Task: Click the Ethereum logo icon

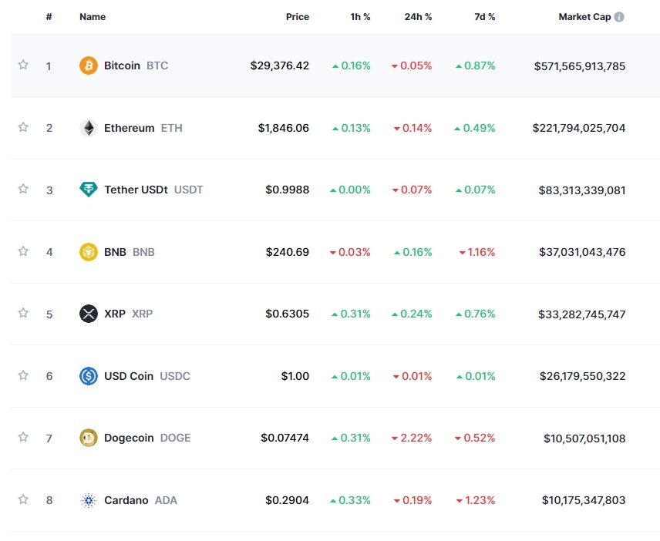Action: click(89, 128)
